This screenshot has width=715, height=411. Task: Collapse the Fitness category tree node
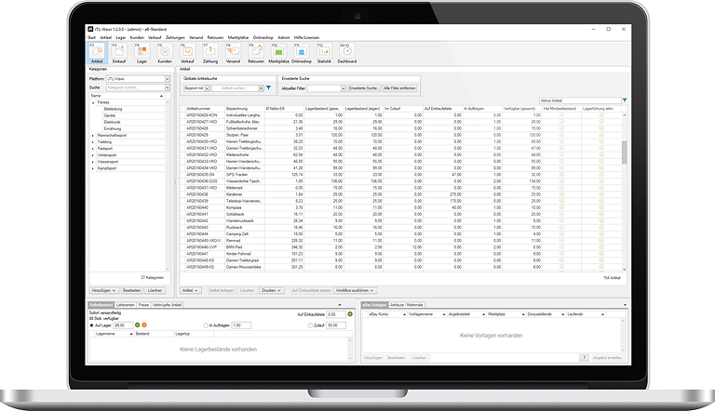(x=93, y=102)
